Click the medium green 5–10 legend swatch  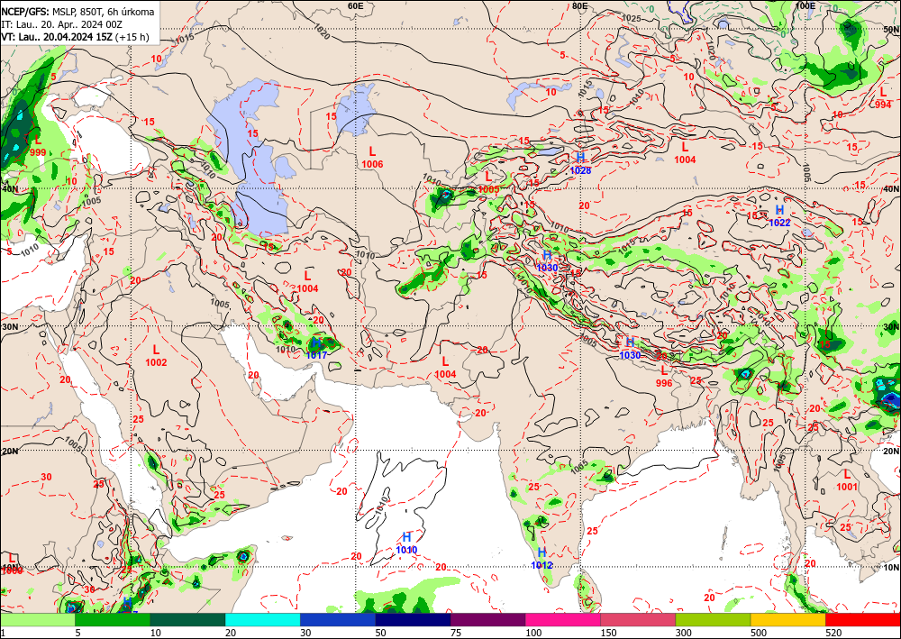tap(113, 619)
